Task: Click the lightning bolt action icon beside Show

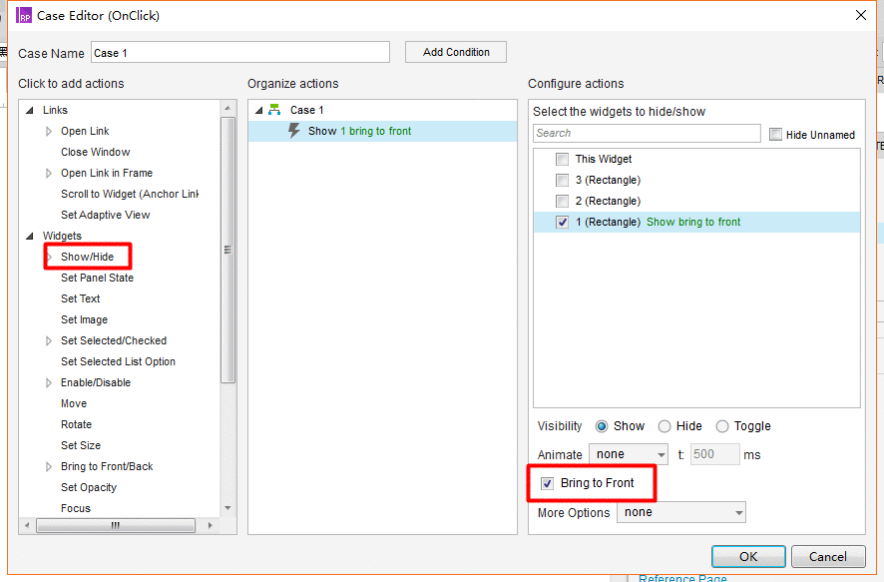Action: click(x=293, y=131)
